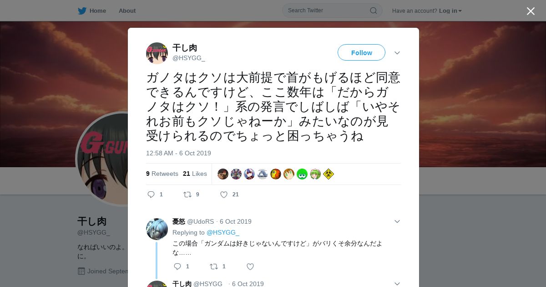Image resolution: width=546 pixels, height=287 pixels.
Task: Like the main tweet with 21 likes
Action: tap(224, 195)
